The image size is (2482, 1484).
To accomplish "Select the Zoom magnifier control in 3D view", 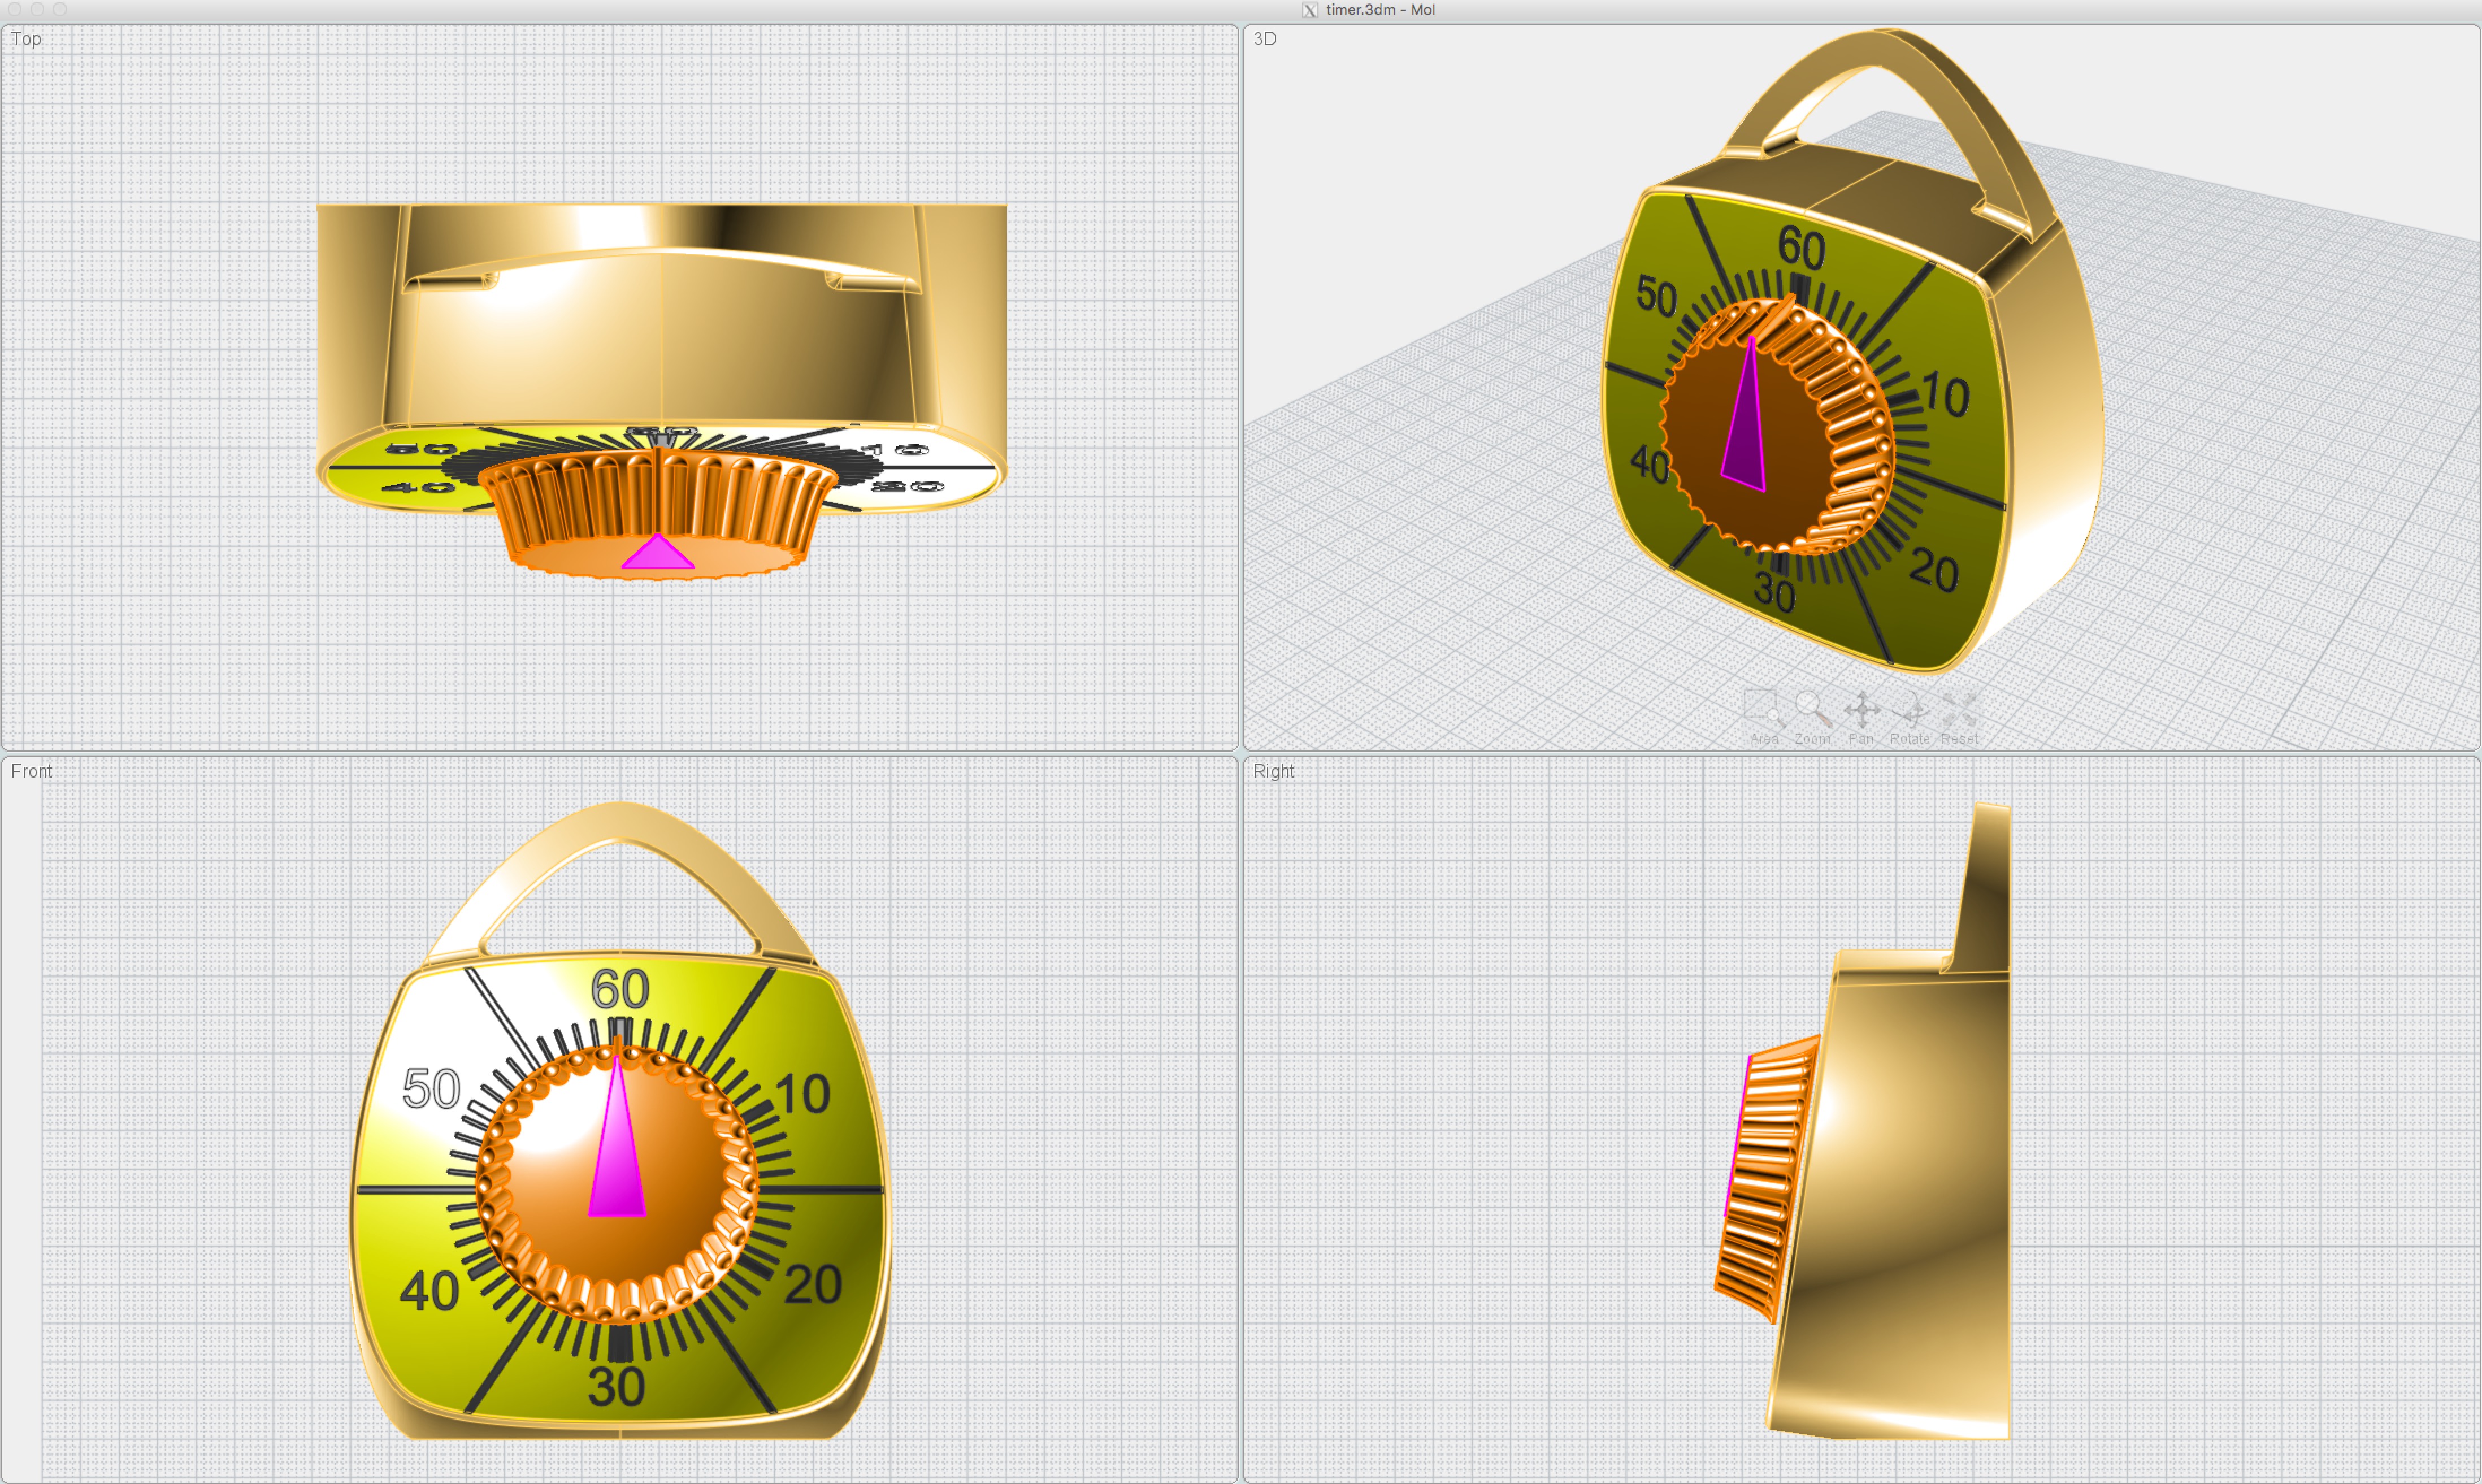I will pyautogui.click(x=1812, y=717).
